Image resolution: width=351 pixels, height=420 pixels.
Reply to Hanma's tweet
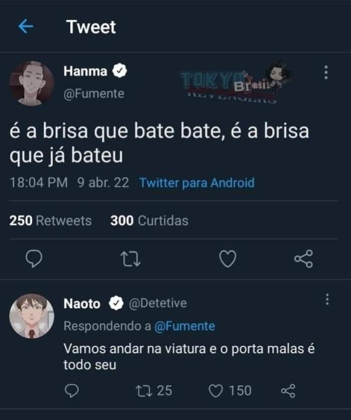point(34,259)
